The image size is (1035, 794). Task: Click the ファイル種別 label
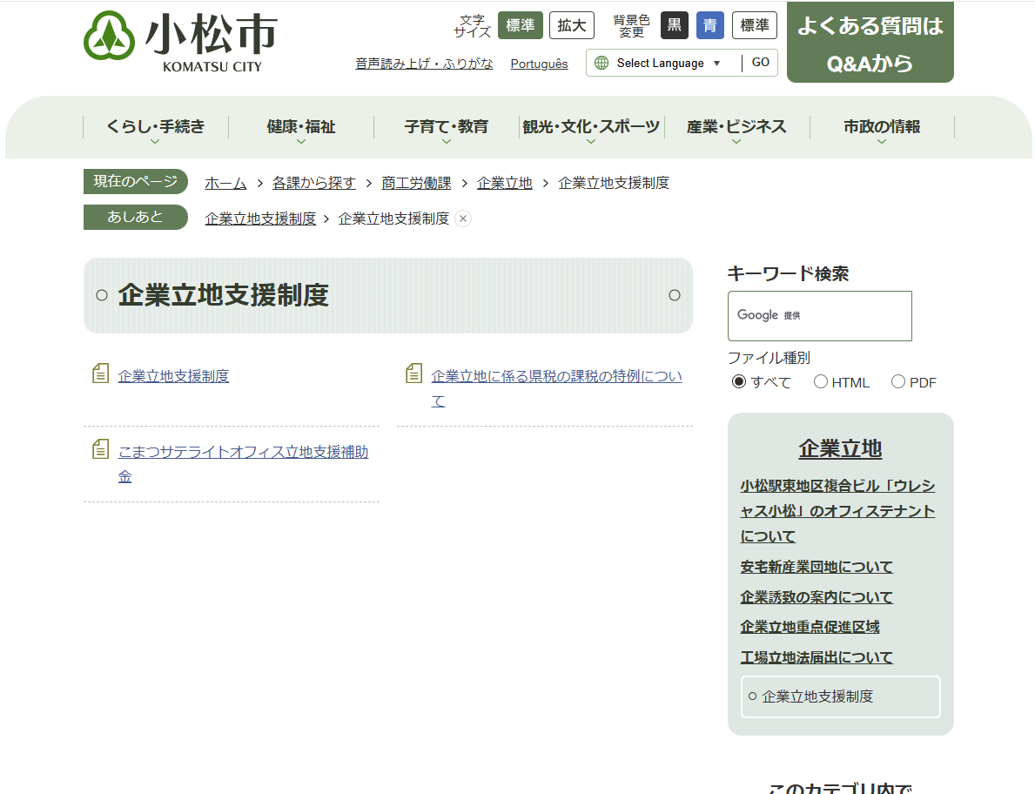(x=769, y=358)
